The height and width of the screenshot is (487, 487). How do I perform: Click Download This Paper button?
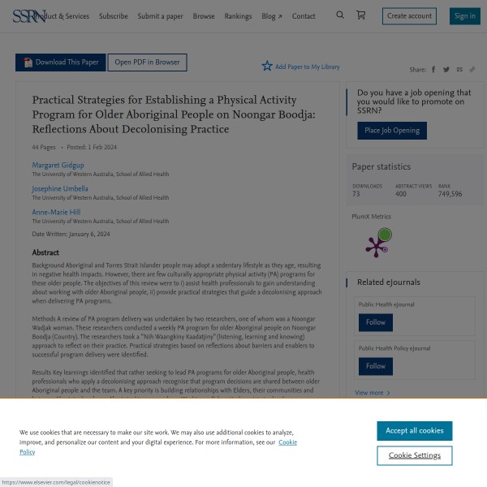point(60,62)
